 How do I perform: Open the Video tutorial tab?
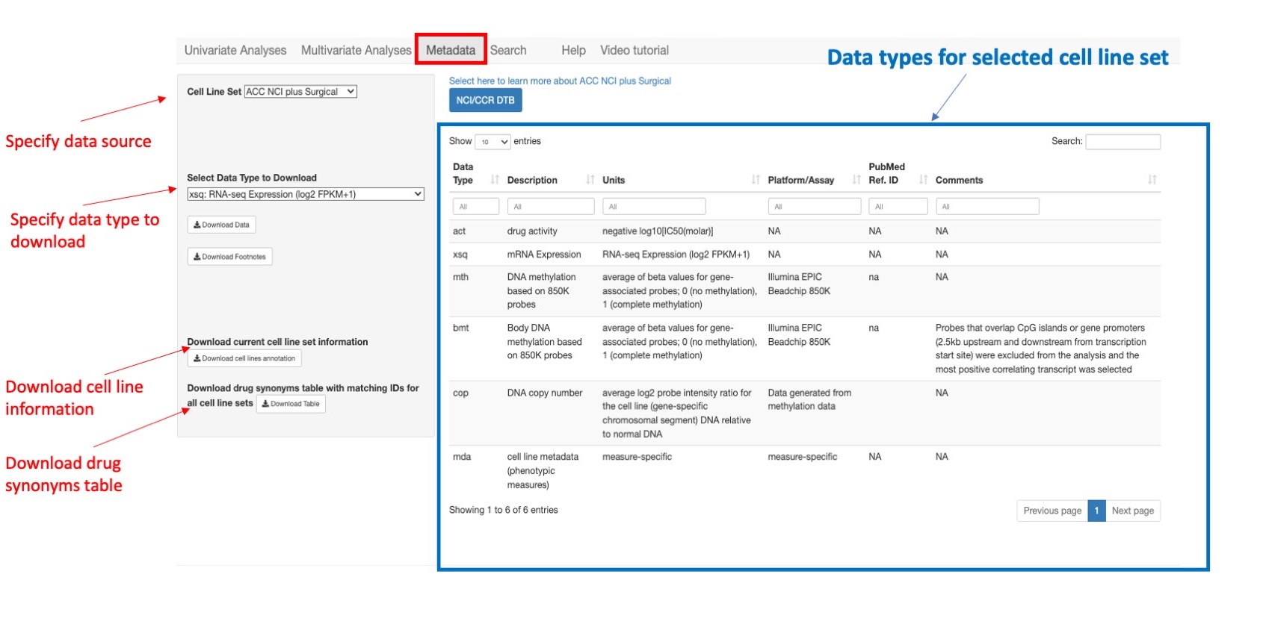634,51
